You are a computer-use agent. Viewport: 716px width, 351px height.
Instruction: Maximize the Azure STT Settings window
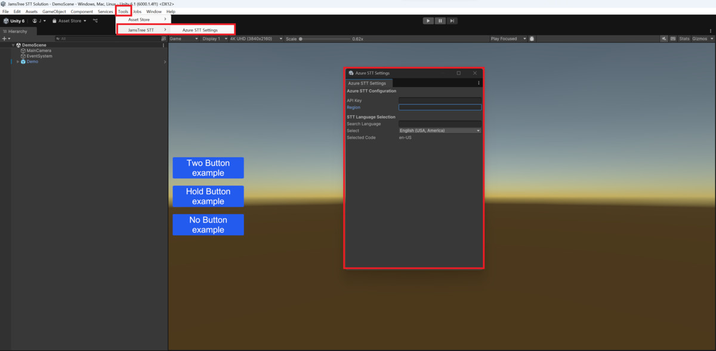point(459,73)
